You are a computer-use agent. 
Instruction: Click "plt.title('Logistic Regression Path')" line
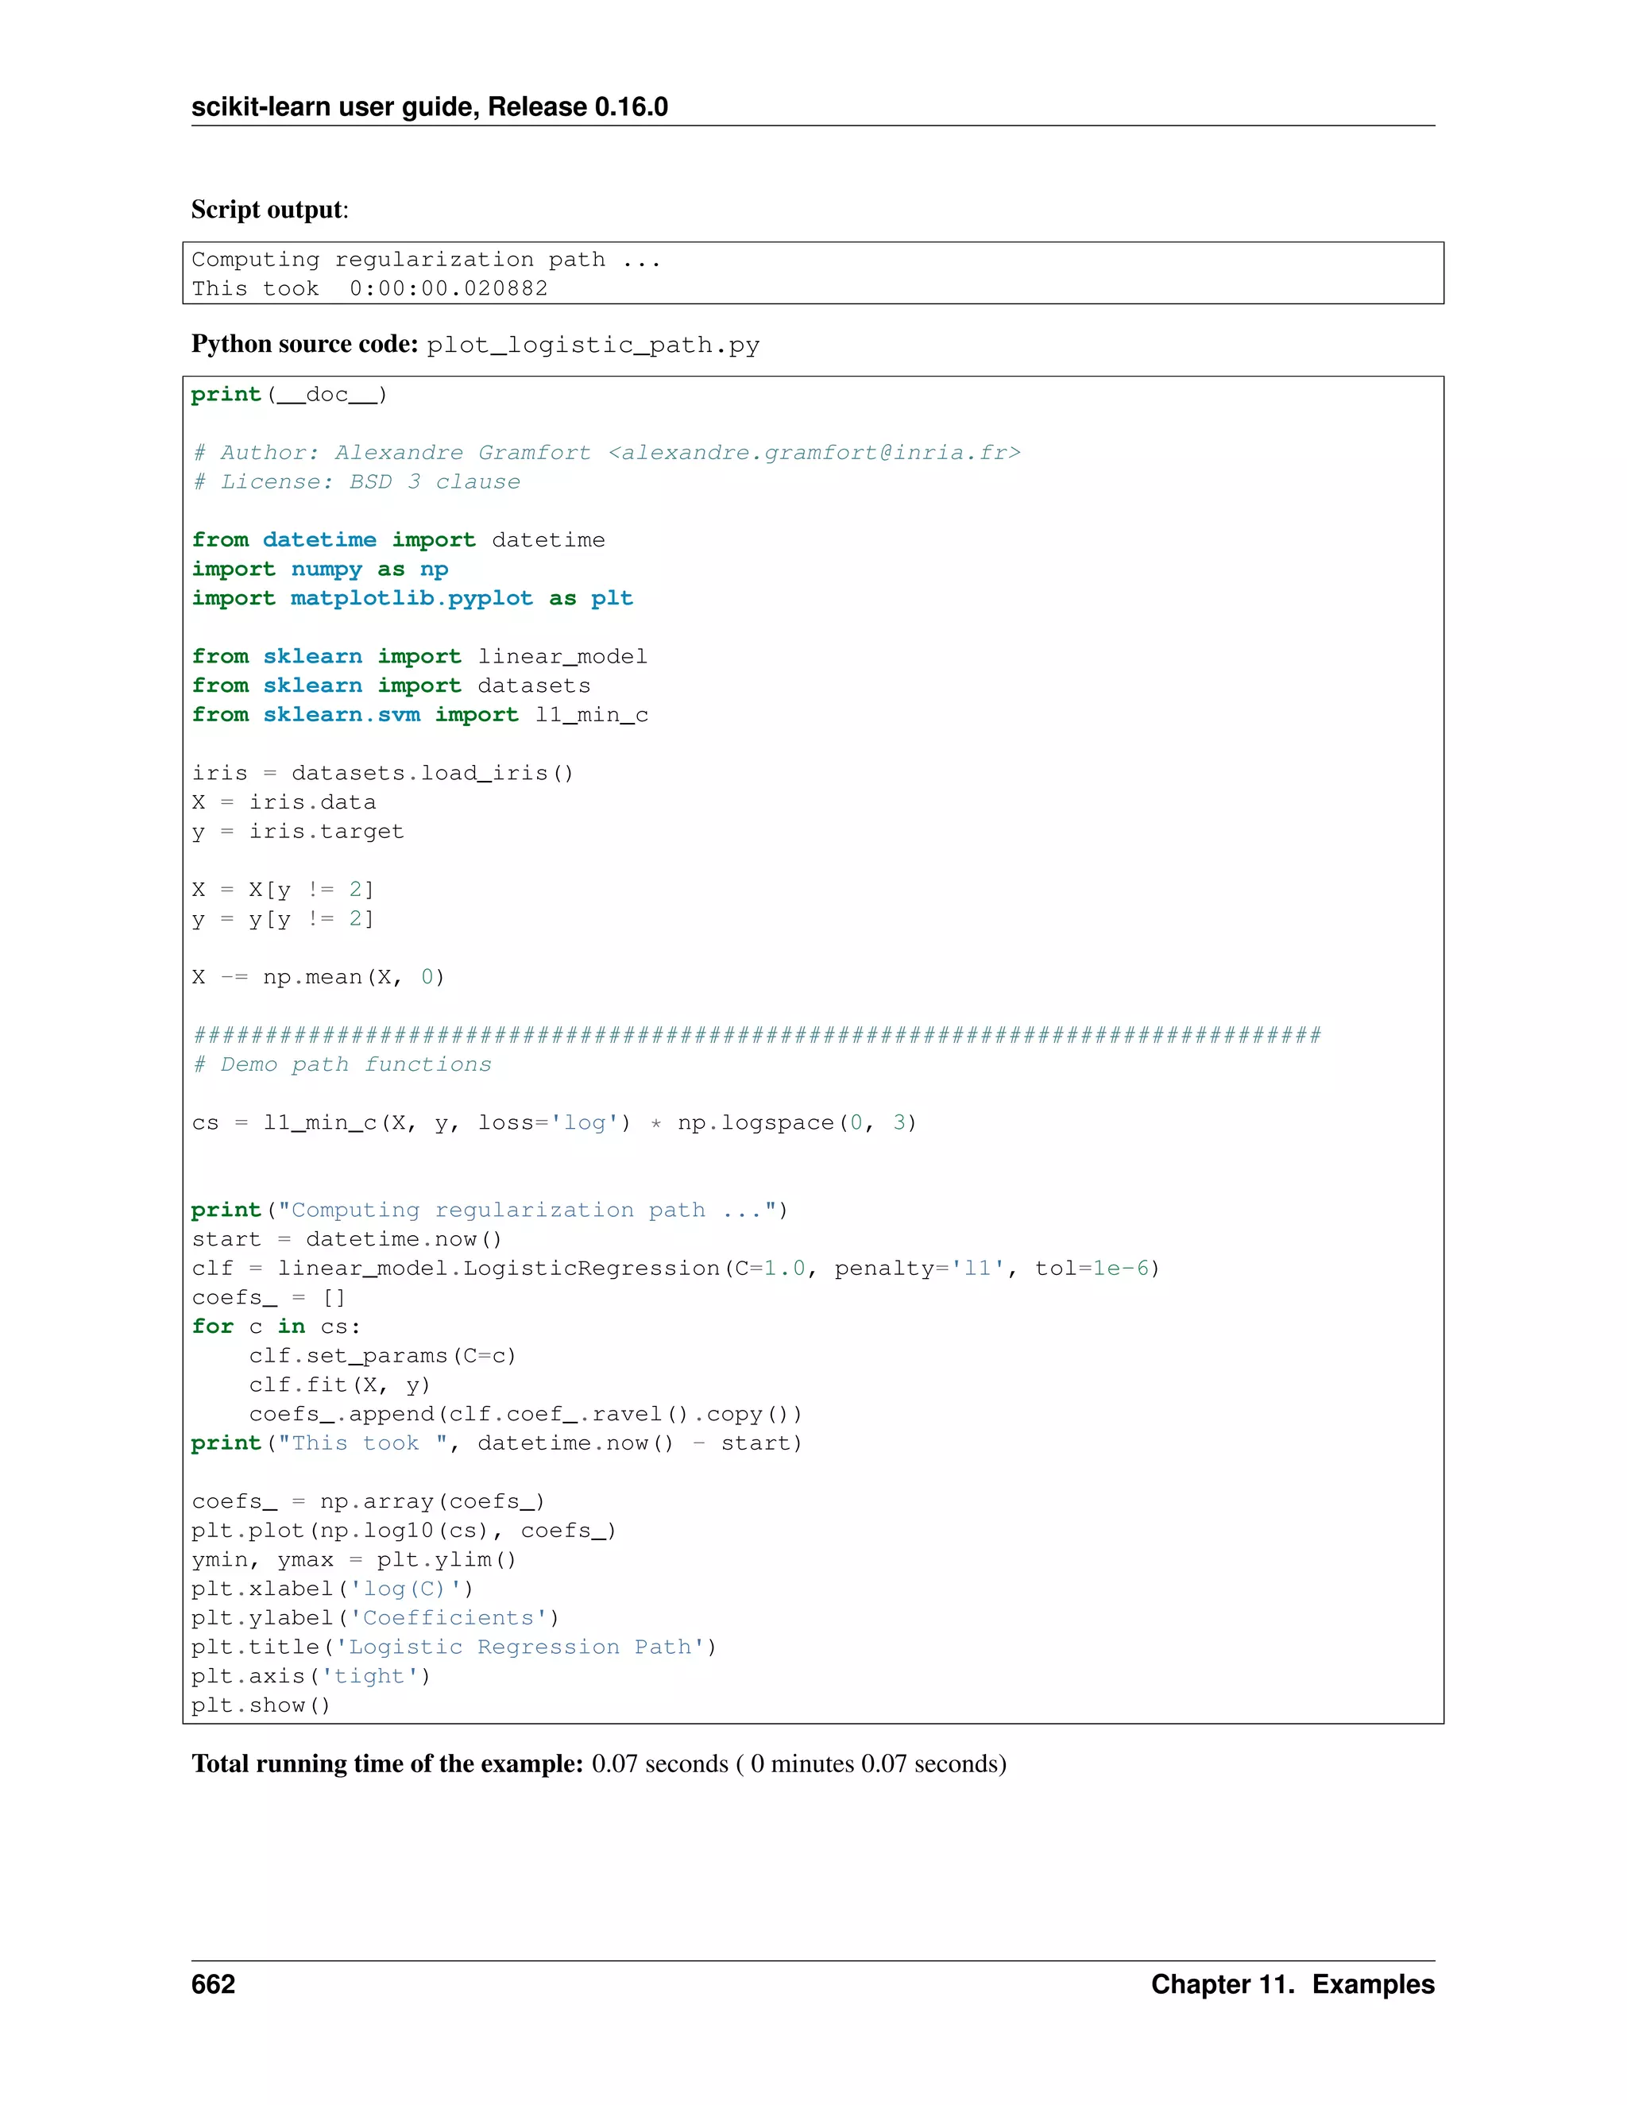point(454,1647)
